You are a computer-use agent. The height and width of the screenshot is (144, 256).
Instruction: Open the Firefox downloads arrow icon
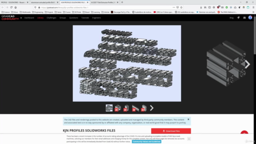click(x=201, y=7)
